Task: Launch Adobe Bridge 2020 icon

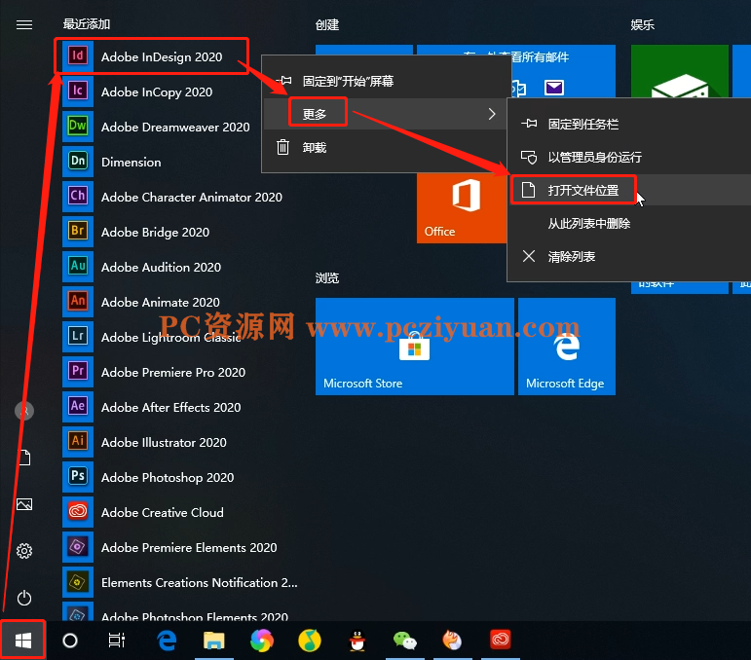Action: (78, 231)
